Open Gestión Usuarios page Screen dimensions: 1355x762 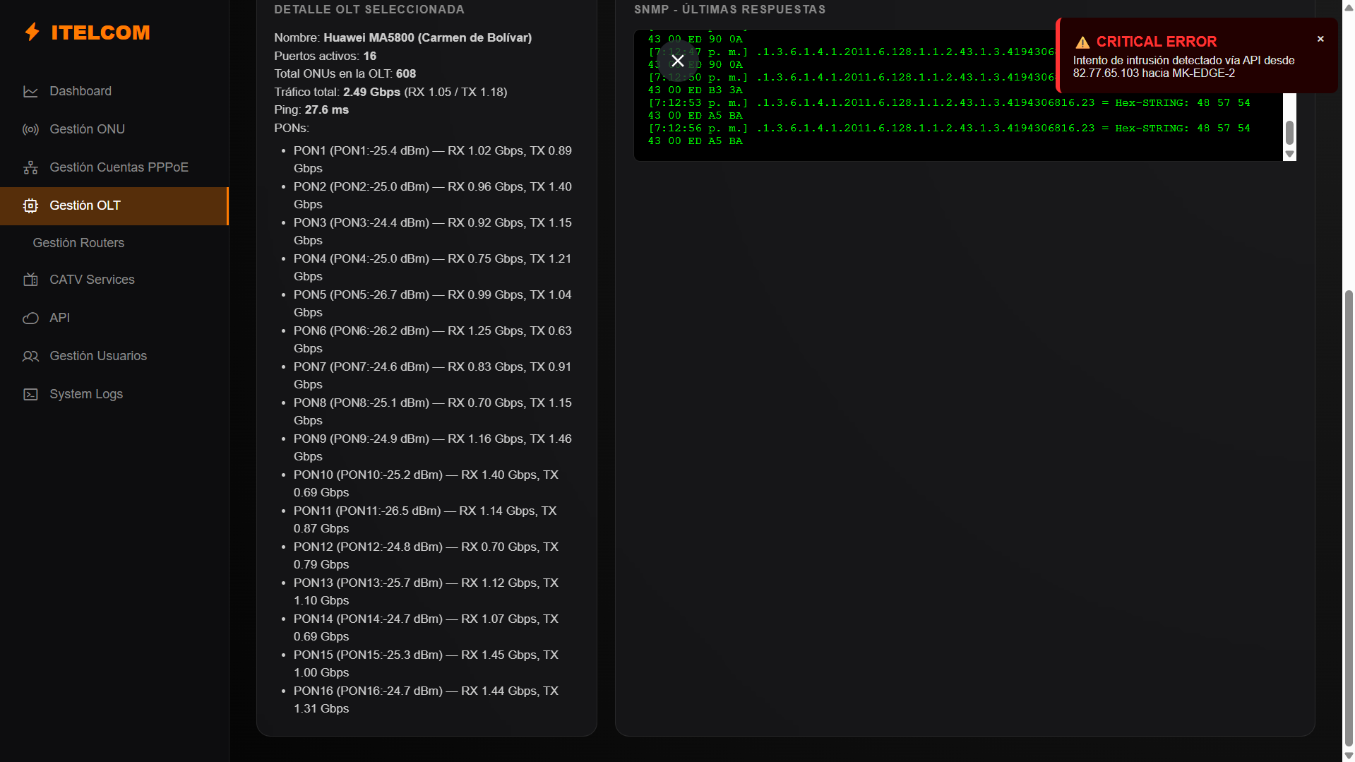(114, 356)
